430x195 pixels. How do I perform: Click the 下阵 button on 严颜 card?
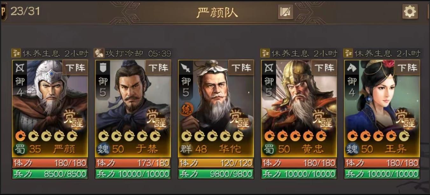pyautogui.click(x=75, y=67)
